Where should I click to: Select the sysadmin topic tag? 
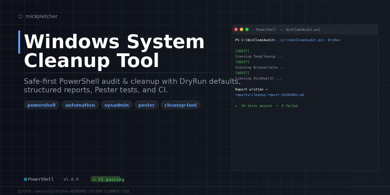(x=117, y=105)
